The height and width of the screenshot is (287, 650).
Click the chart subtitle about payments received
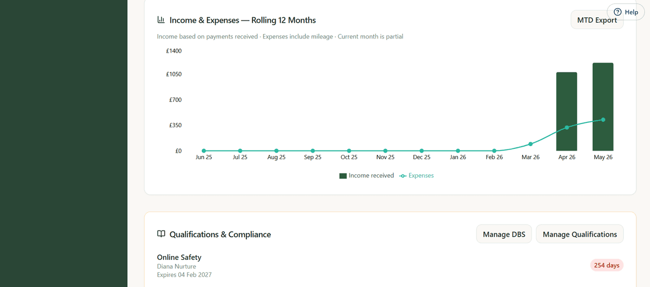(x=280, y=36)
